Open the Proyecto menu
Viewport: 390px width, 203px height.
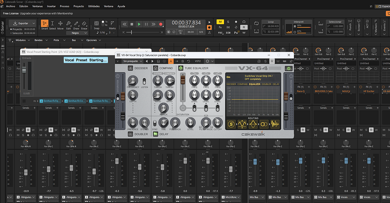point(78,7)
